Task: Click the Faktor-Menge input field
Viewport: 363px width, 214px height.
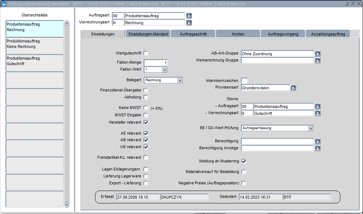Action: 156,63
